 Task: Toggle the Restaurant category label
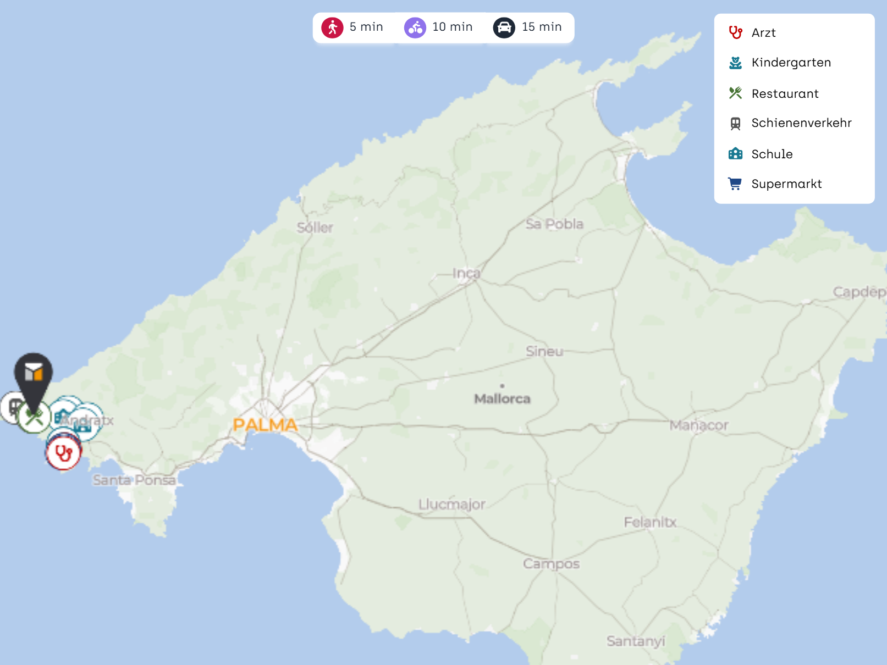click(785, 94)
